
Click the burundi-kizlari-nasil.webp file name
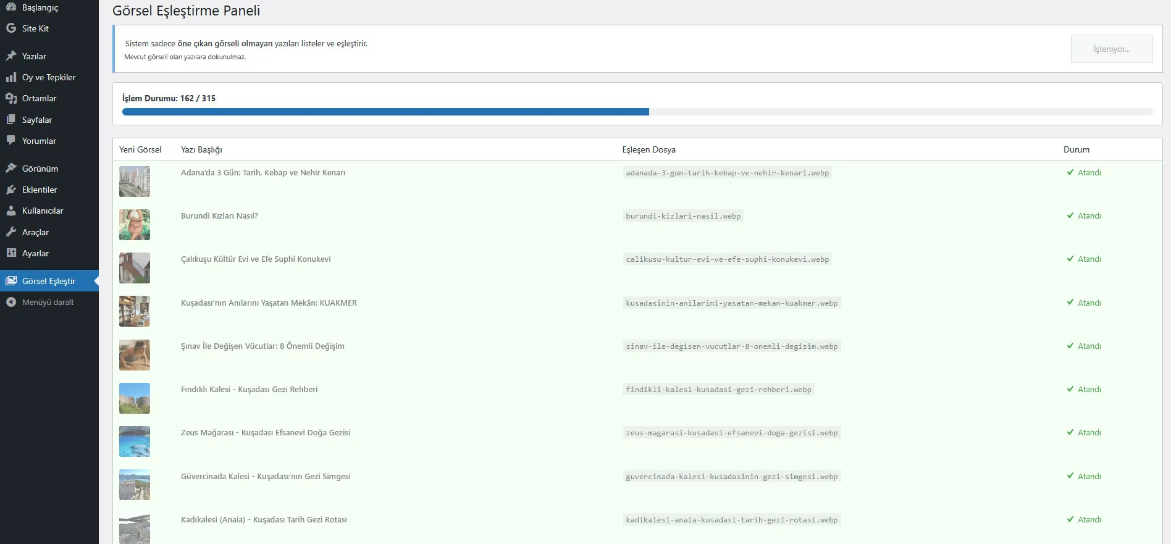[x=682, y=216]
